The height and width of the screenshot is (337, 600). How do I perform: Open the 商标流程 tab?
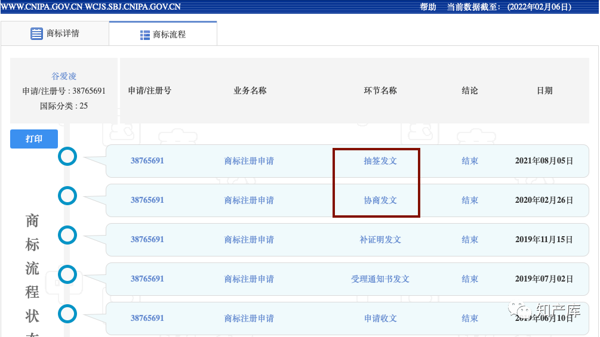[x=163, y=35]
